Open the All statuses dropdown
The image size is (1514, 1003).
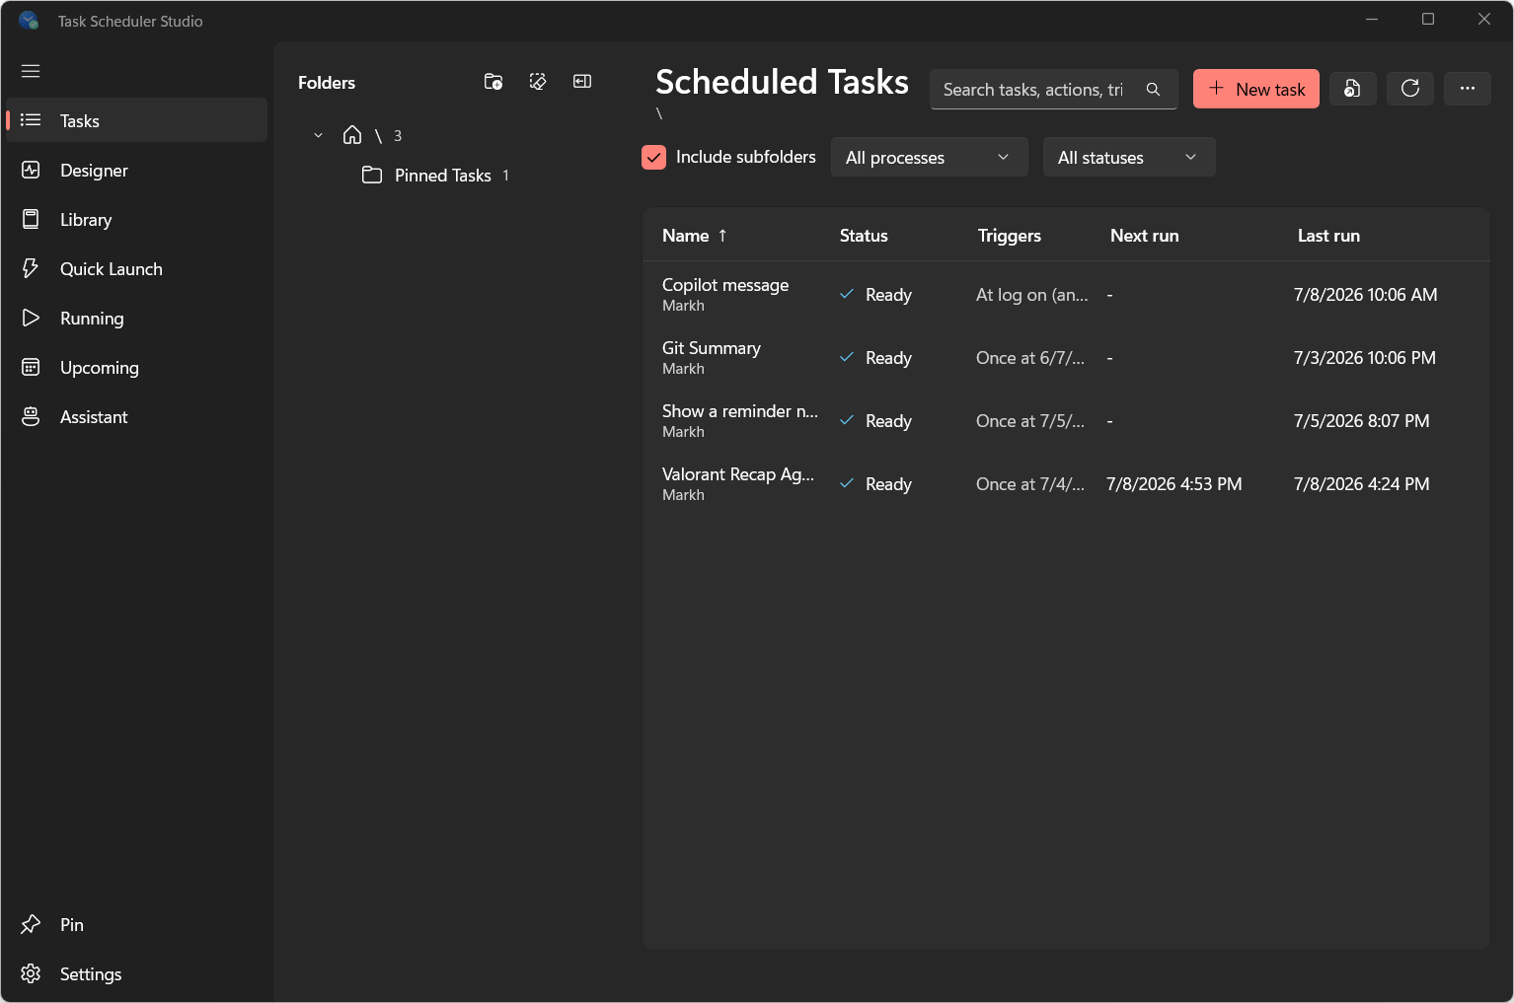[1129, 157]
